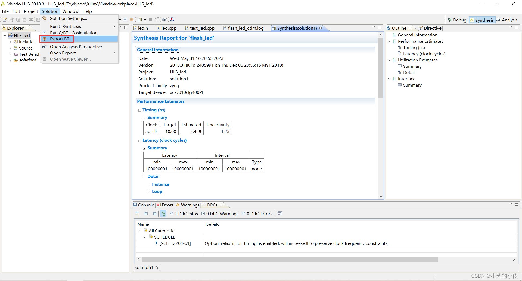This screenshot has width=522, height=281.
Task: Click the checkmark toolbar toggle icon
Action: pos(125,20)
